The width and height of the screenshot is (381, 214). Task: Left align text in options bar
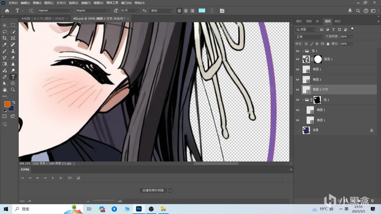click(x=179, y=11)
